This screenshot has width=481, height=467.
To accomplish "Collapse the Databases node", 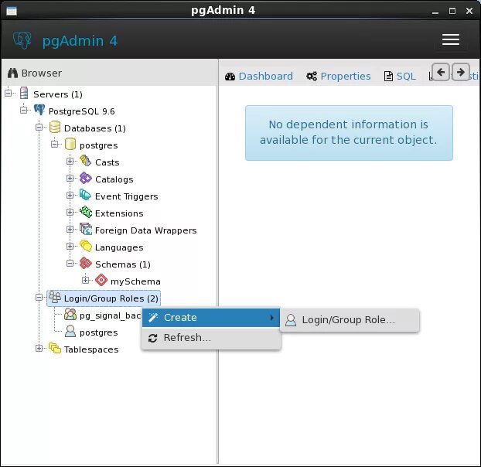I will [x=39, y=127].
